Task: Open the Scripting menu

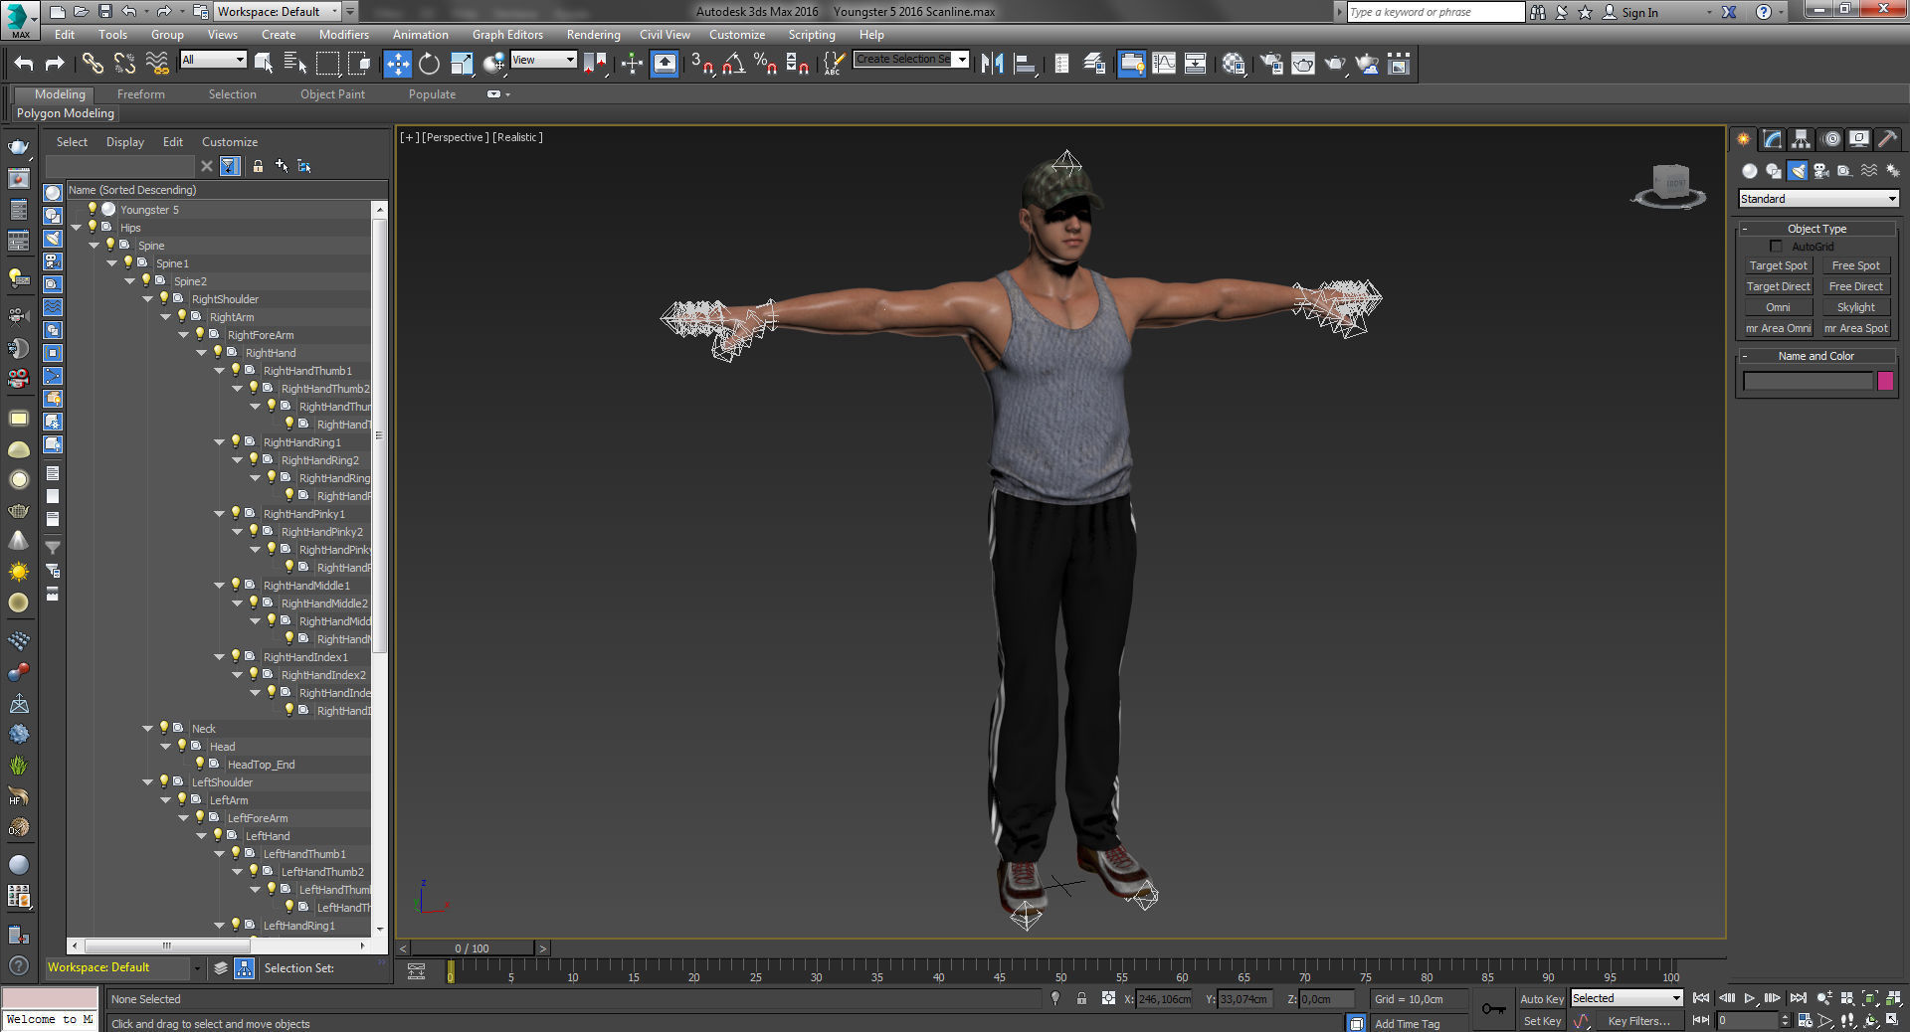Action: click(x=812, y=34)
